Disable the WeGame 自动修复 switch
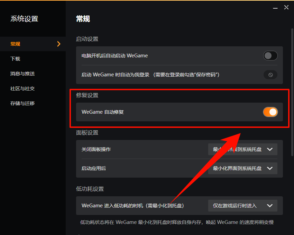 270,112
